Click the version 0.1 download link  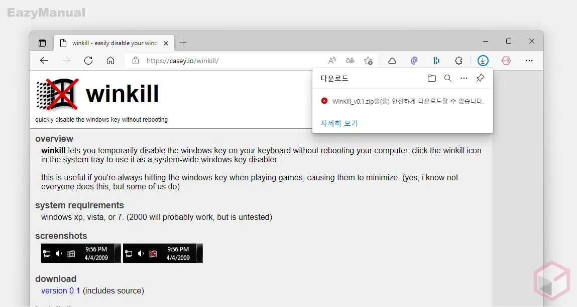(61, 290)
